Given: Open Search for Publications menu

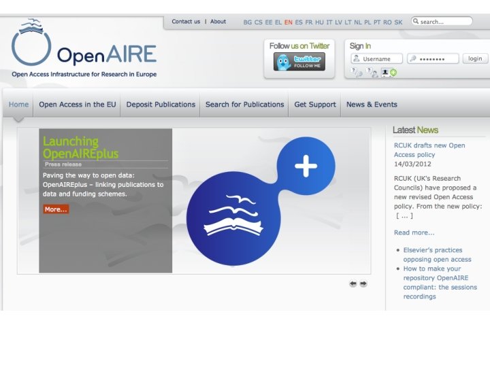Looking at the screenshot, I should tap(245, 104).
